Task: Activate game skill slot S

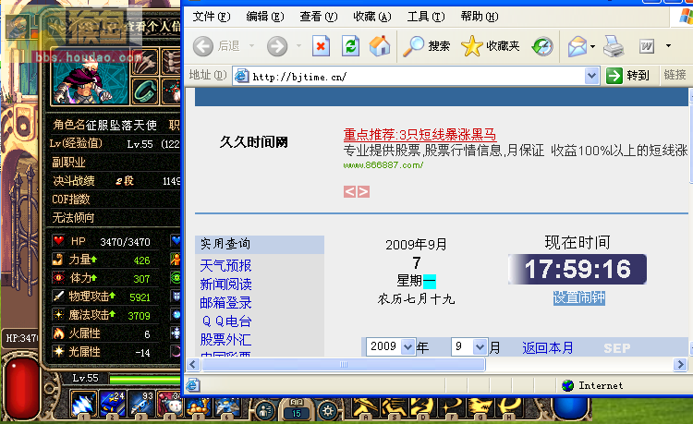Action: pyautogui.click(x=395, y=408)
